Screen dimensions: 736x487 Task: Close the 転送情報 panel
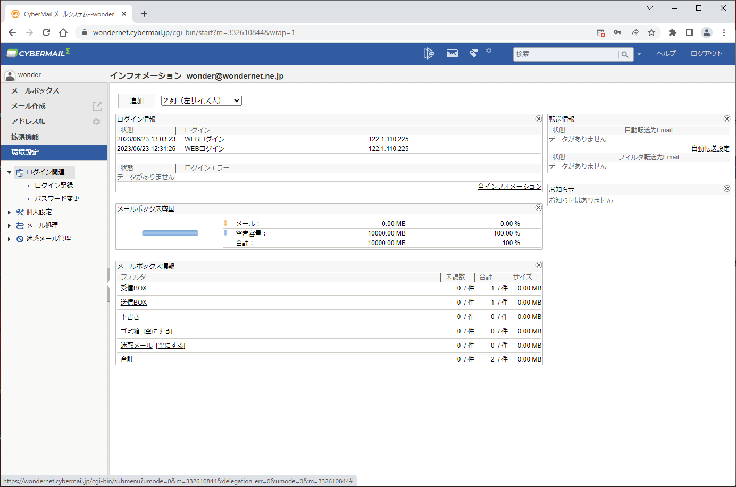coord(727,119)
